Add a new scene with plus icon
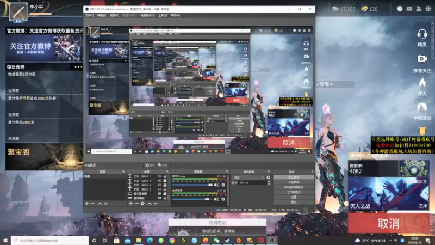Image resolution: width=435 pixels, height=245 pixels. 87,204
